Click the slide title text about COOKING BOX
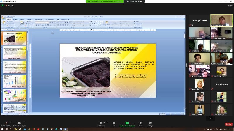The width and height of the screenshot is (234, 131). coord(106,50)
